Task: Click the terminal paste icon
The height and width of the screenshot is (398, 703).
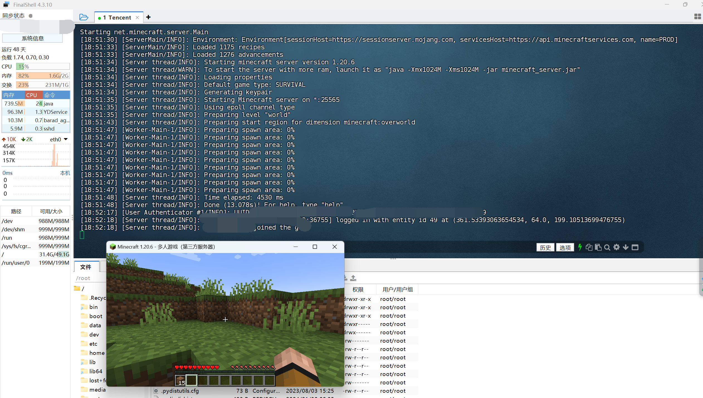Action: [x=598, y=247]
